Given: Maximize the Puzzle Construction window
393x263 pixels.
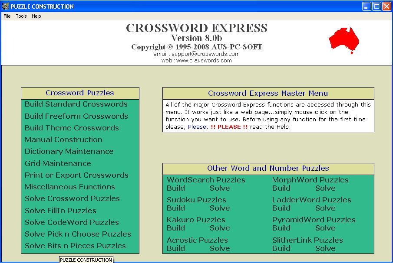Looking at the screenshot, I should pos(376,6).
